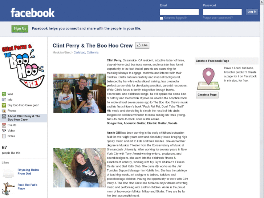
Task: Click the Create a Page button
Action: point(207,95)
